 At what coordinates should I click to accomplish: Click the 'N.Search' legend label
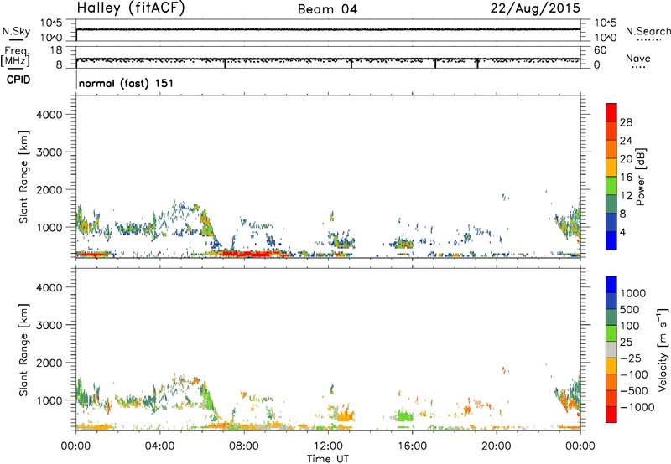(x=648, y=31)
